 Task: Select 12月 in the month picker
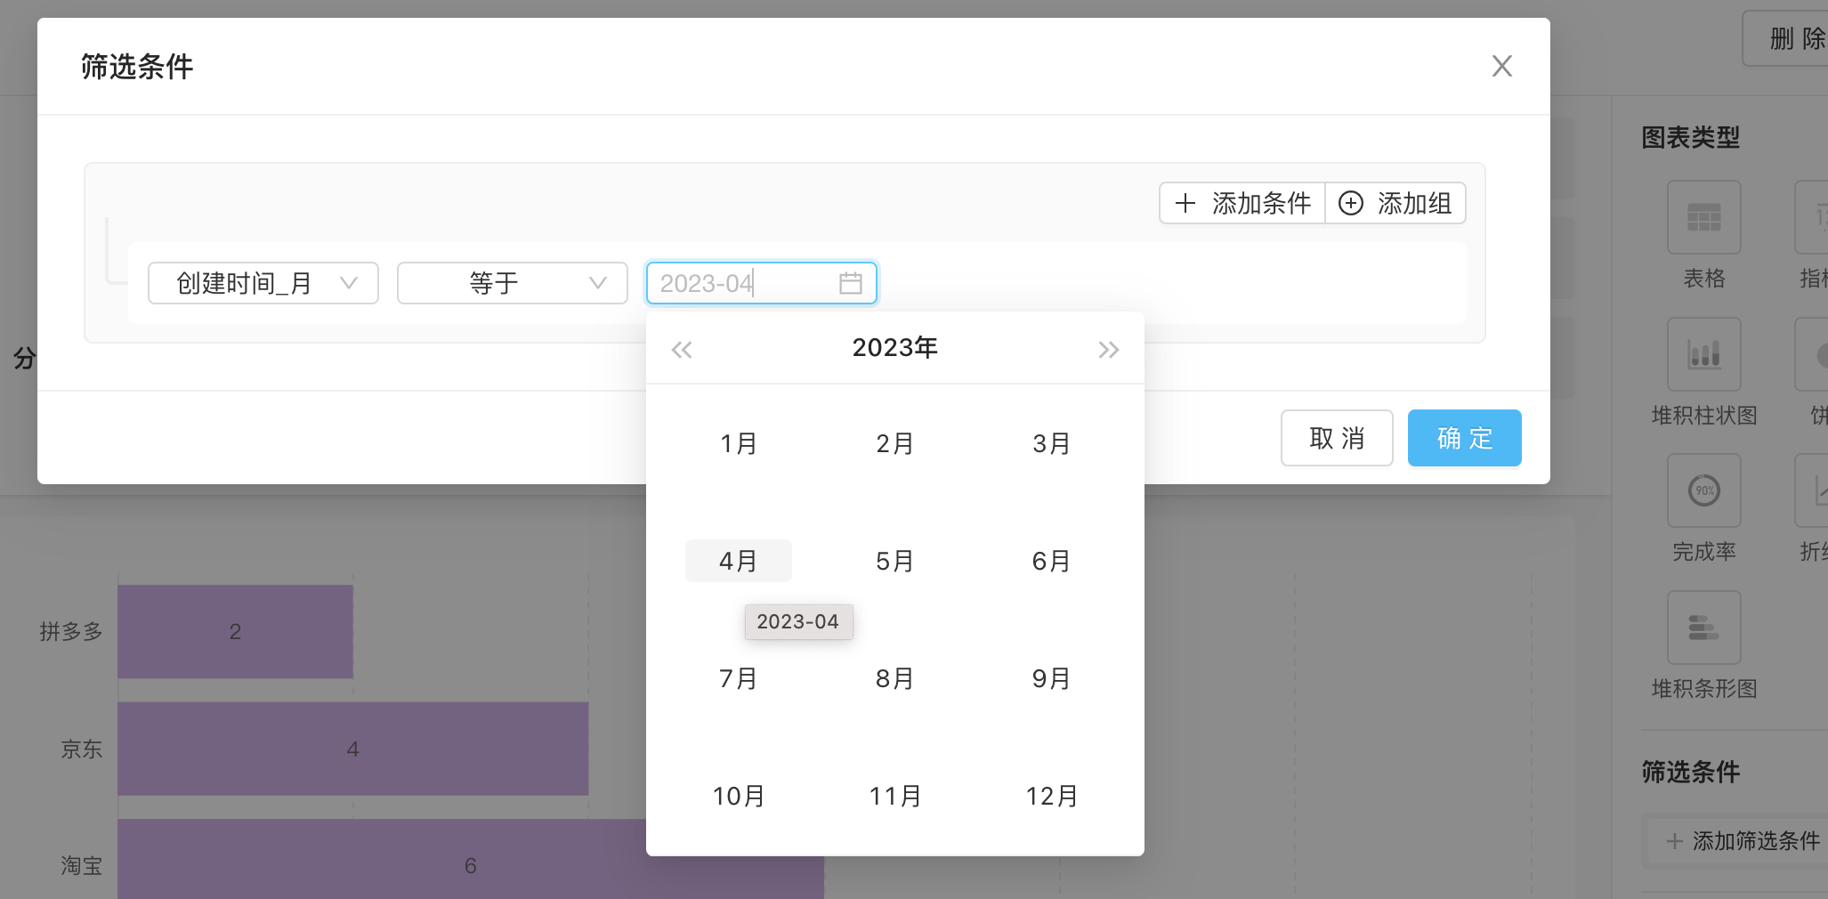click(x=1052, y=796)
